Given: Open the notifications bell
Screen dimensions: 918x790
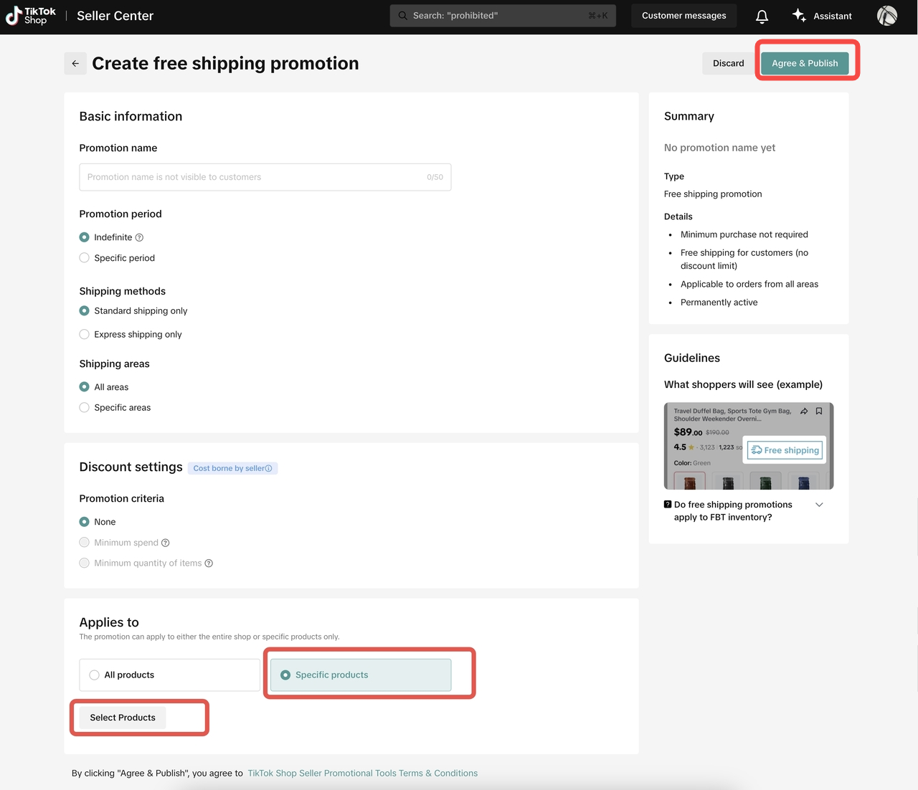Looking at the screenshot, I should (762, 16).
